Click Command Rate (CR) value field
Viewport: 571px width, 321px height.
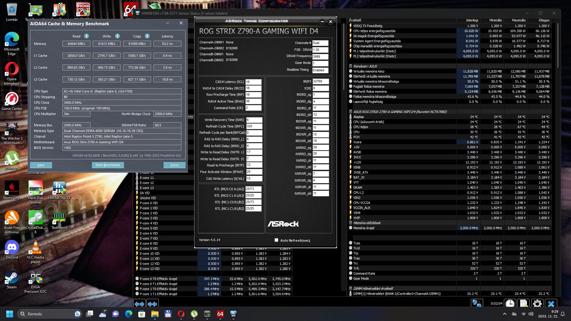pos(253,108)
